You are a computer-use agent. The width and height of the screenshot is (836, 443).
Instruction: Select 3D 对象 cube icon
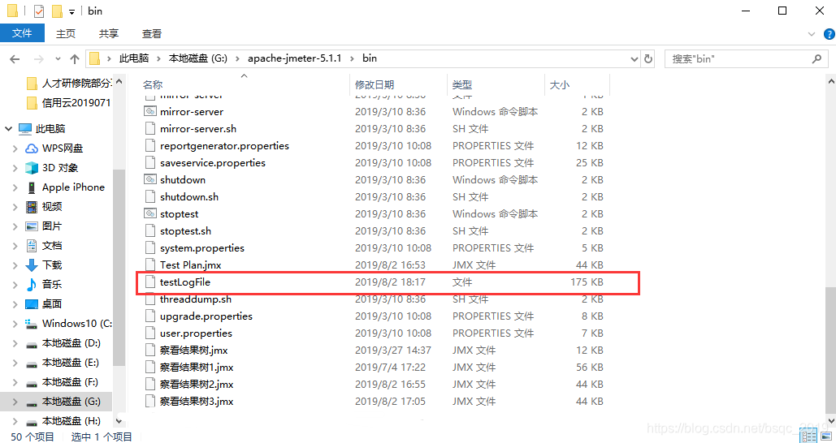tap(32, 168)
